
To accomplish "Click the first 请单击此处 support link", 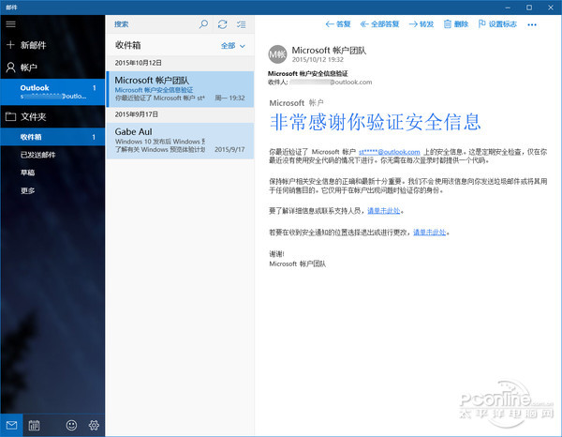I will pos(384,211).
